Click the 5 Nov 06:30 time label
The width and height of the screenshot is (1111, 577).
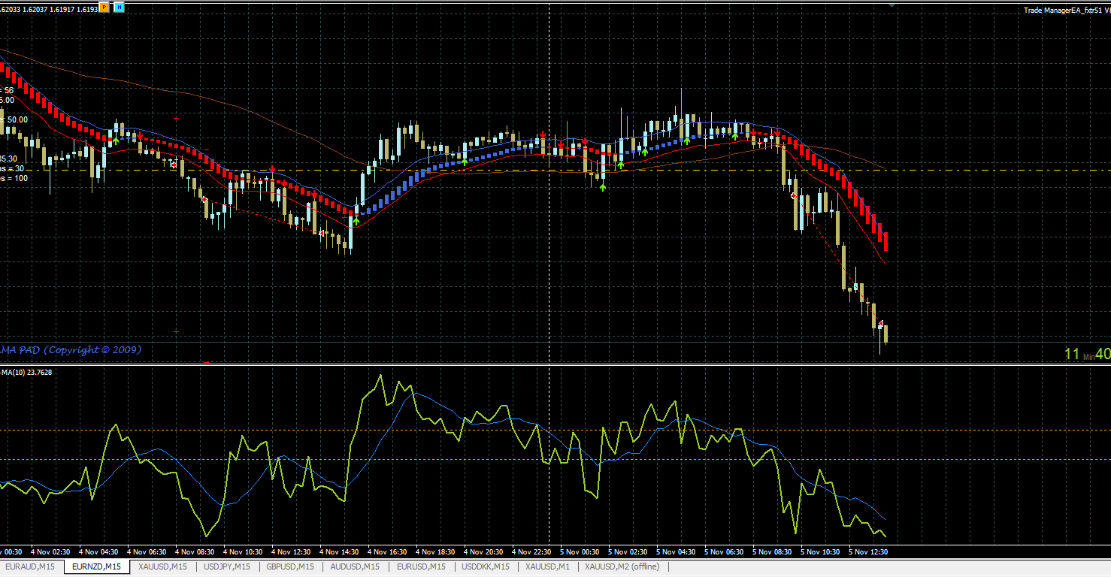pyautogui.click(x=724, y=552)
